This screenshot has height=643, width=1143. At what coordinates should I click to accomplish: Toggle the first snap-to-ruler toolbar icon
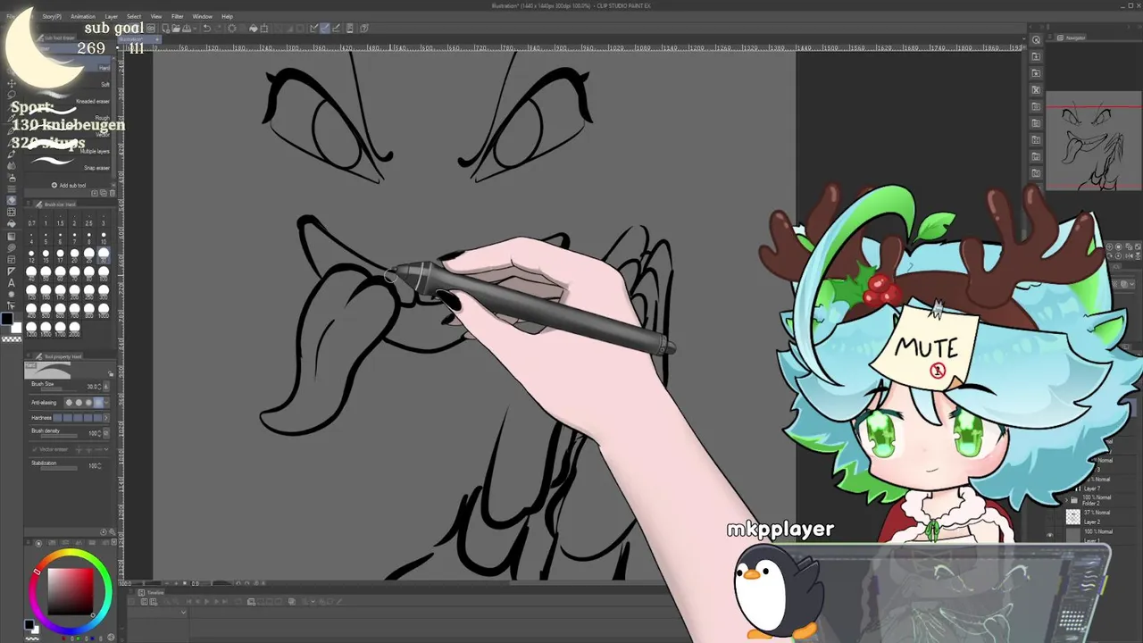click(x=314, y=29)
